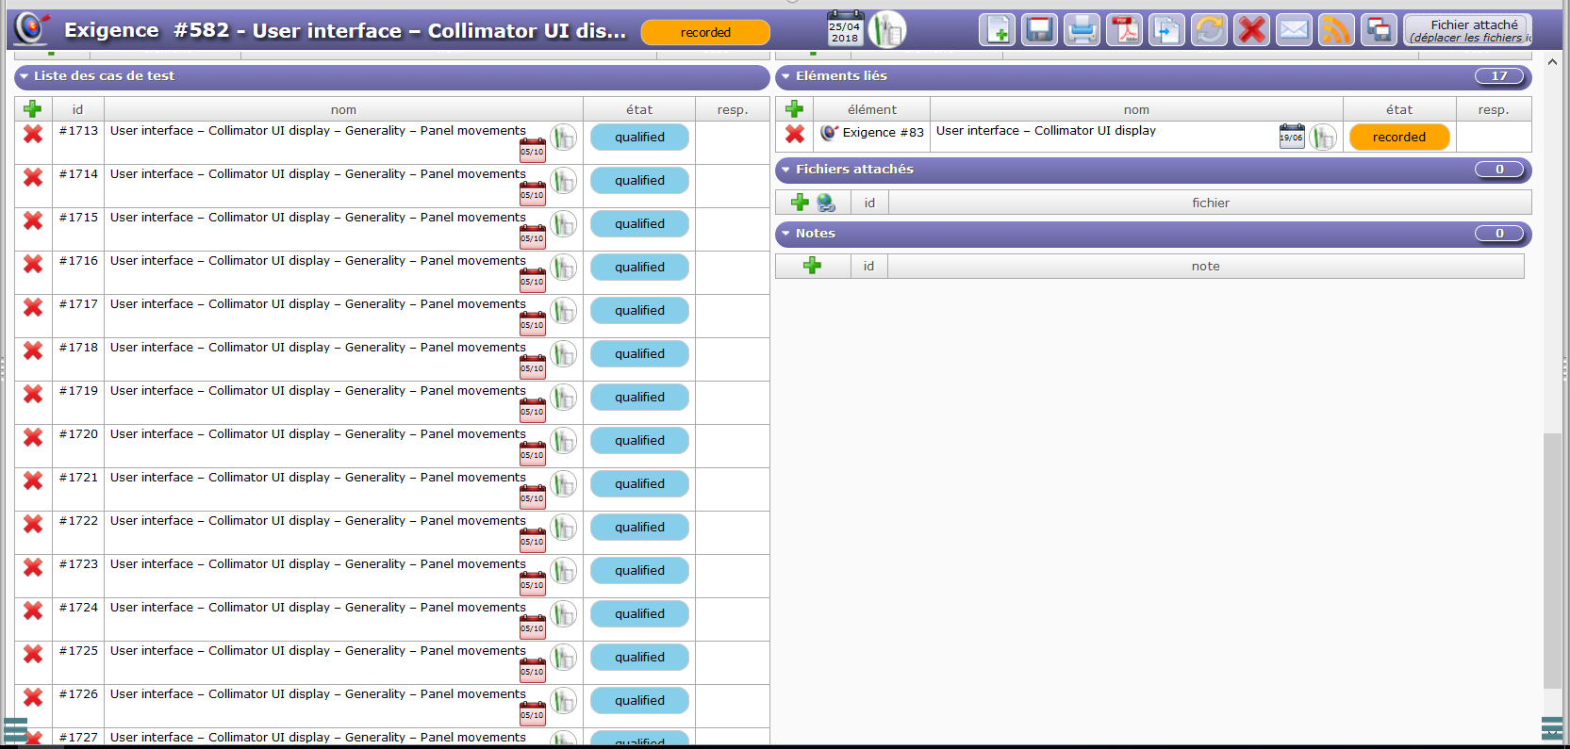
Task: Export the requirement to PDF
Action: [1124, 30]
